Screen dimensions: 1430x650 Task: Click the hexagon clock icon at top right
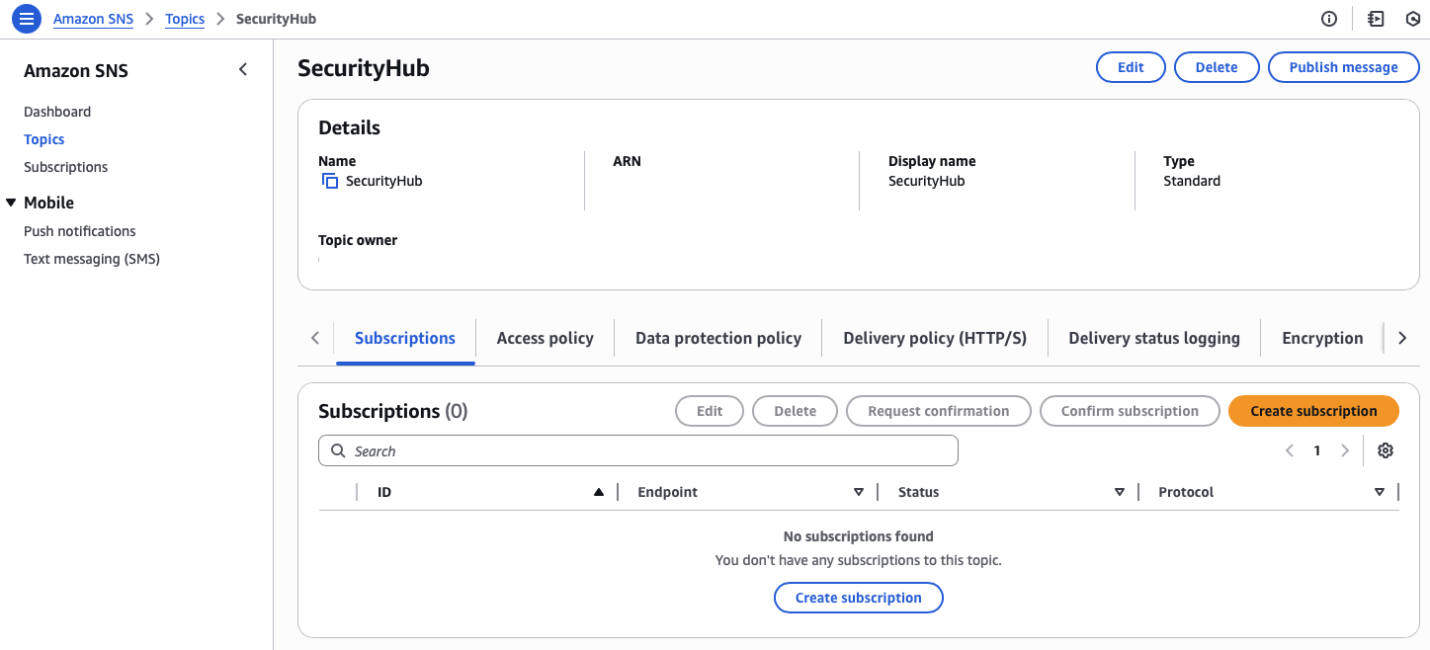point(1413,19)
